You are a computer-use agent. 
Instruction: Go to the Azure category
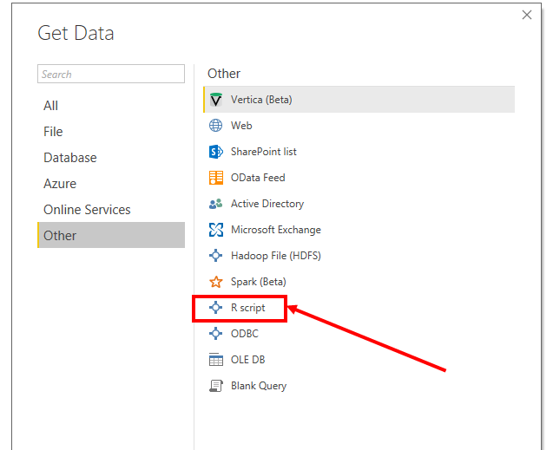click(x=60, y=184)
